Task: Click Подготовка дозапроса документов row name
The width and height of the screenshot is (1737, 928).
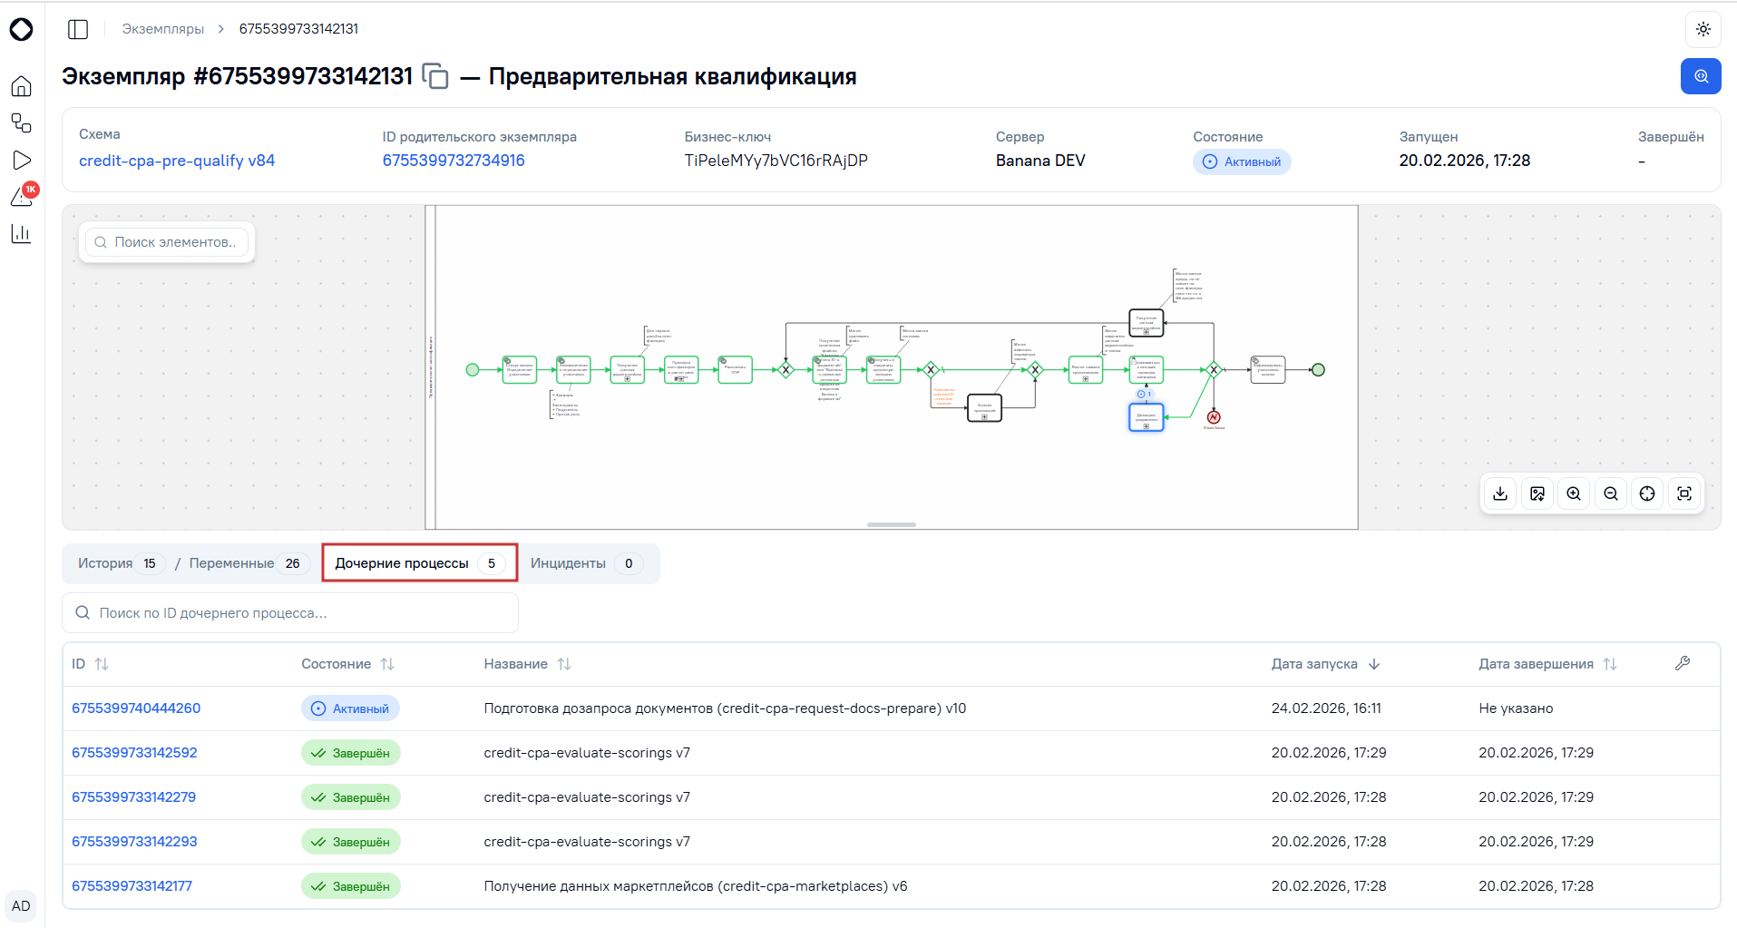Action: (x=725, y=708)
